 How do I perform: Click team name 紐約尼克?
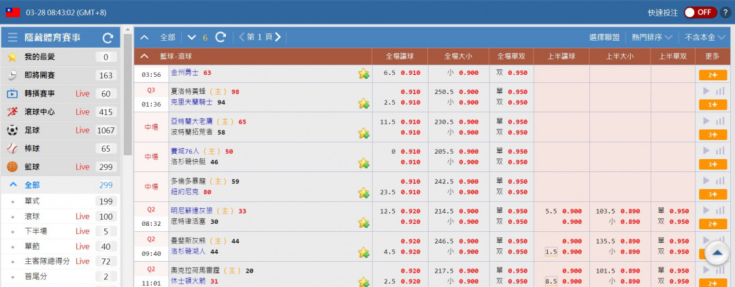[184, 192]
